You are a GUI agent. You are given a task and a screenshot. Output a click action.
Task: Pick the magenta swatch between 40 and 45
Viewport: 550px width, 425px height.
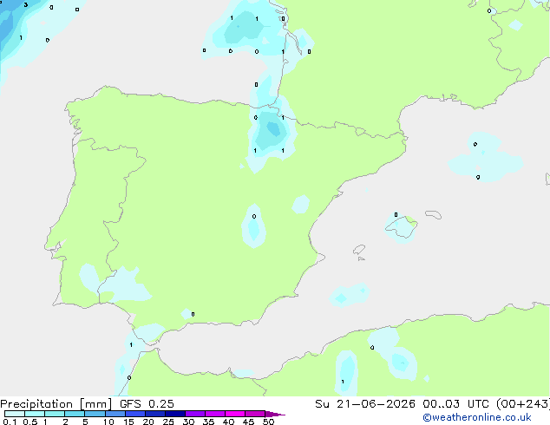[235, 414]
